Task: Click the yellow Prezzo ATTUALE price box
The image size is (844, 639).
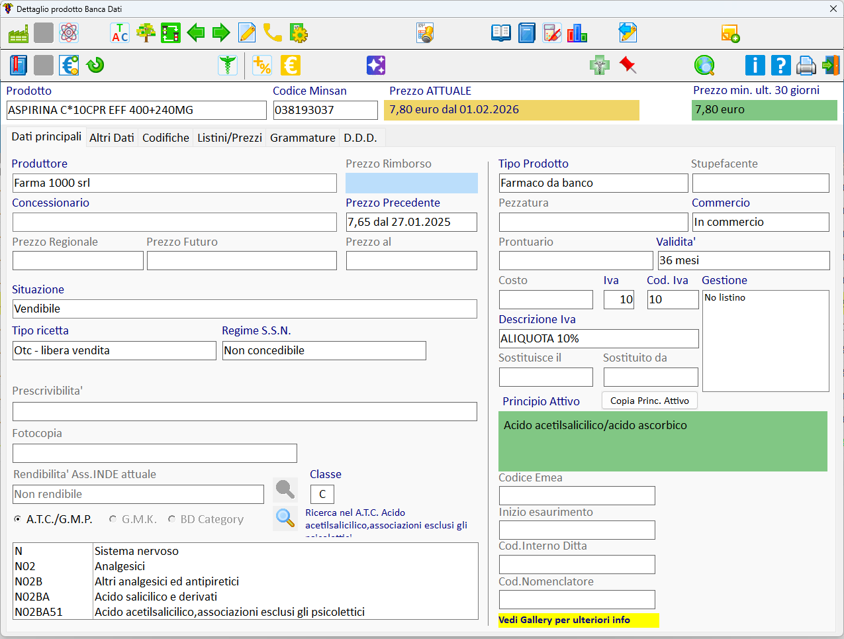Action: tap(512, 110)
